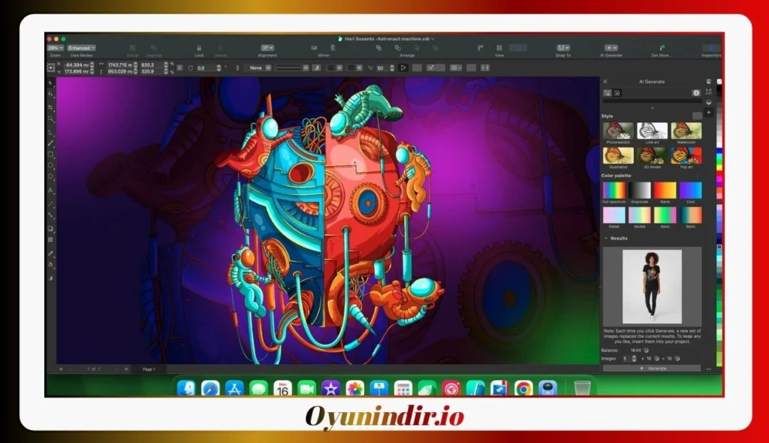Toggle the Inspectors panel button
Screen dimensions: 769x443
(710, 48)
